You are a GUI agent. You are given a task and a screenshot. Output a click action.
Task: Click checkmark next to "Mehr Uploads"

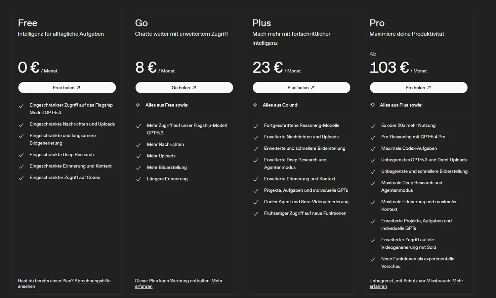pyautogui.click(x=139, y=156)
